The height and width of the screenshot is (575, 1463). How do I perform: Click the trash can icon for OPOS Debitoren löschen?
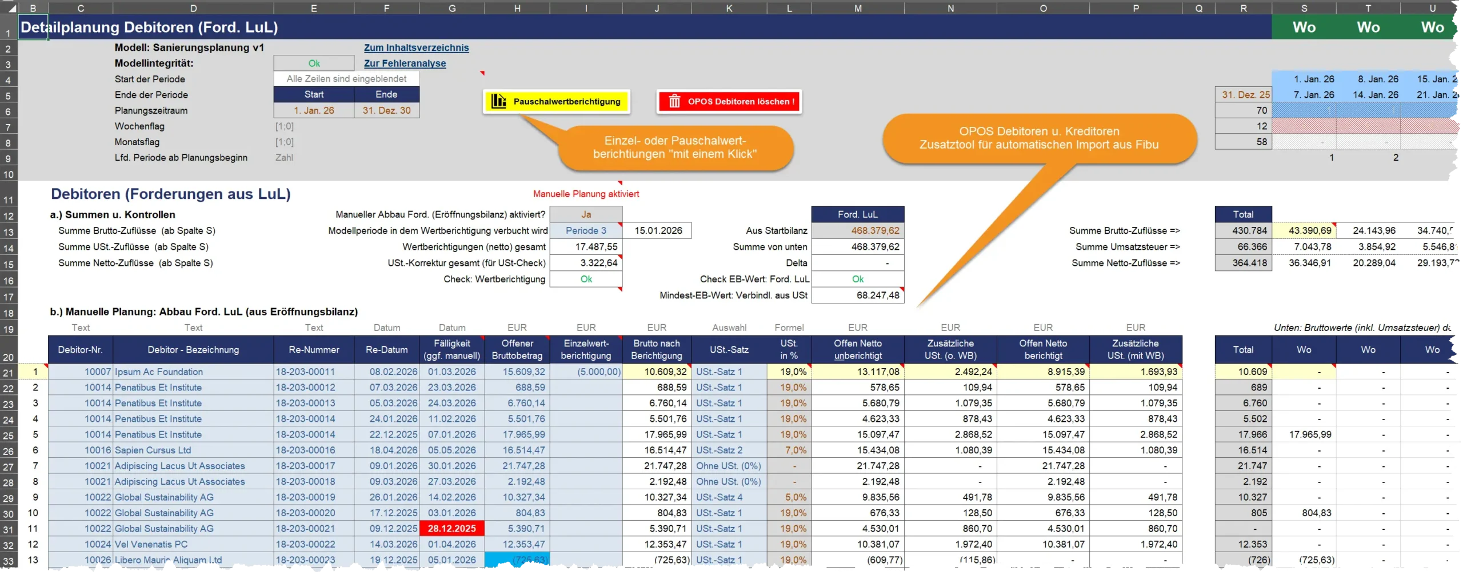(674, 101)
